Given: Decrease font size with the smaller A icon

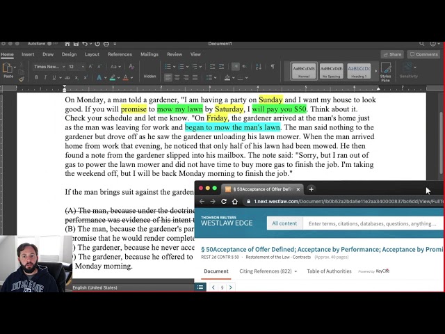Looking at the screenshot, I should 99,67.
